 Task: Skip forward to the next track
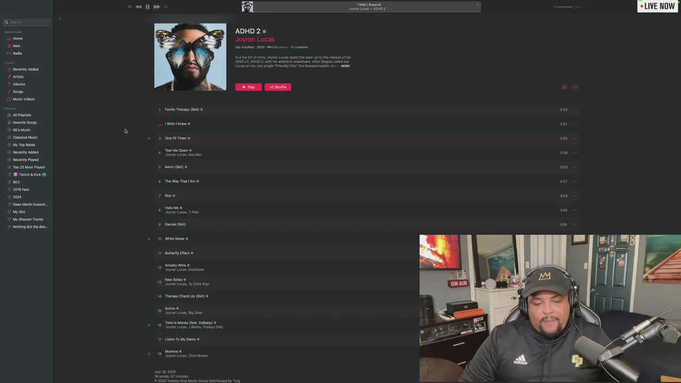point(156,7)
